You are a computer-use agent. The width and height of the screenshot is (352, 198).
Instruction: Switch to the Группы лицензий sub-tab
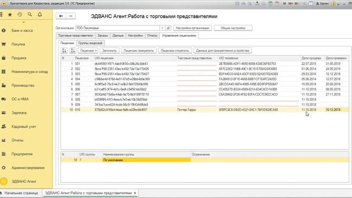coord(90,43)
